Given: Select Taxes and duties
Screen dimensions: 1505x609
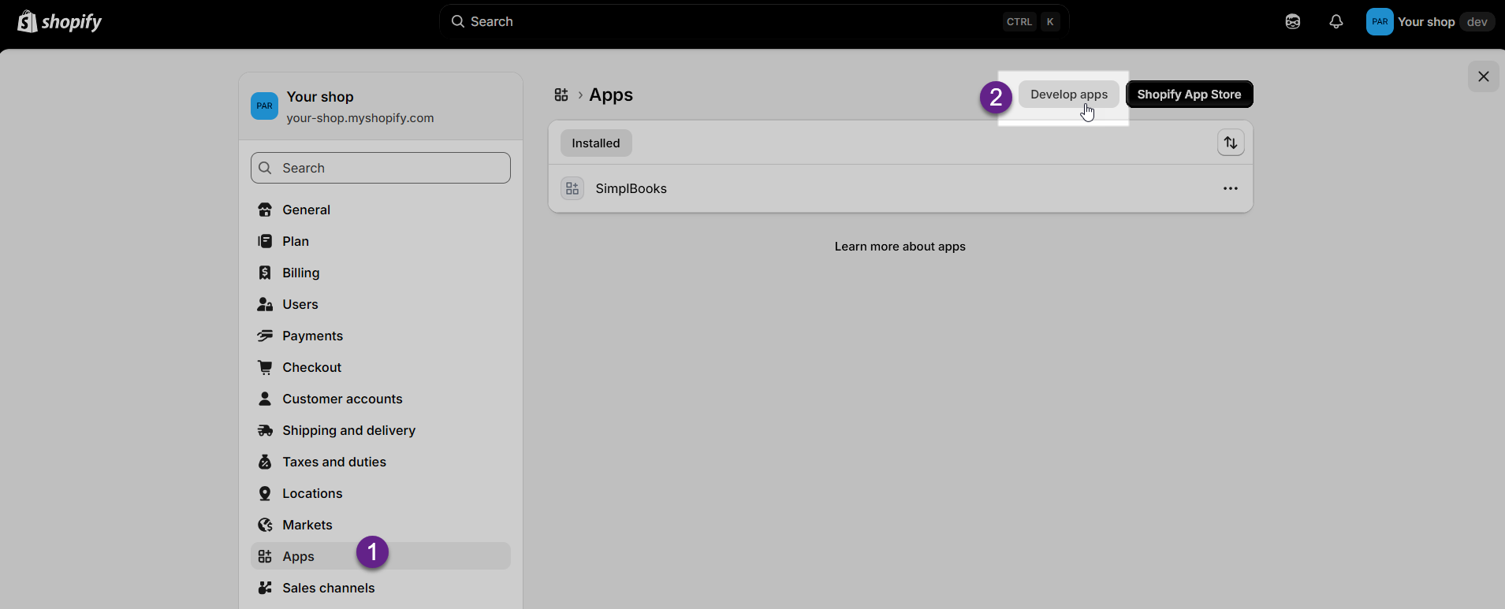Looking at the screenshot, I should [334, 462].
